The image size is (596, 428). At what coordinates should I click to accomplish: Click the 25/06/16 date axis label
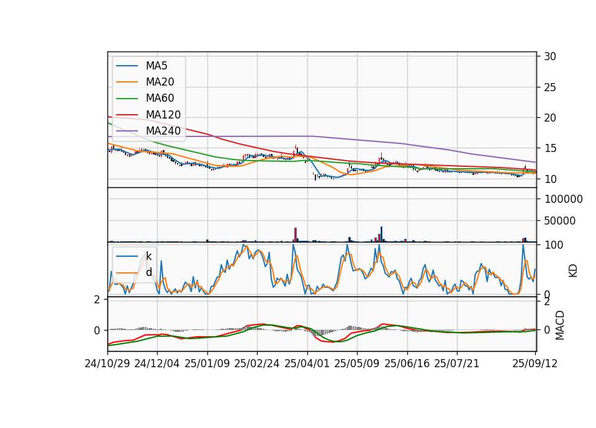click(x=407, y=363)
